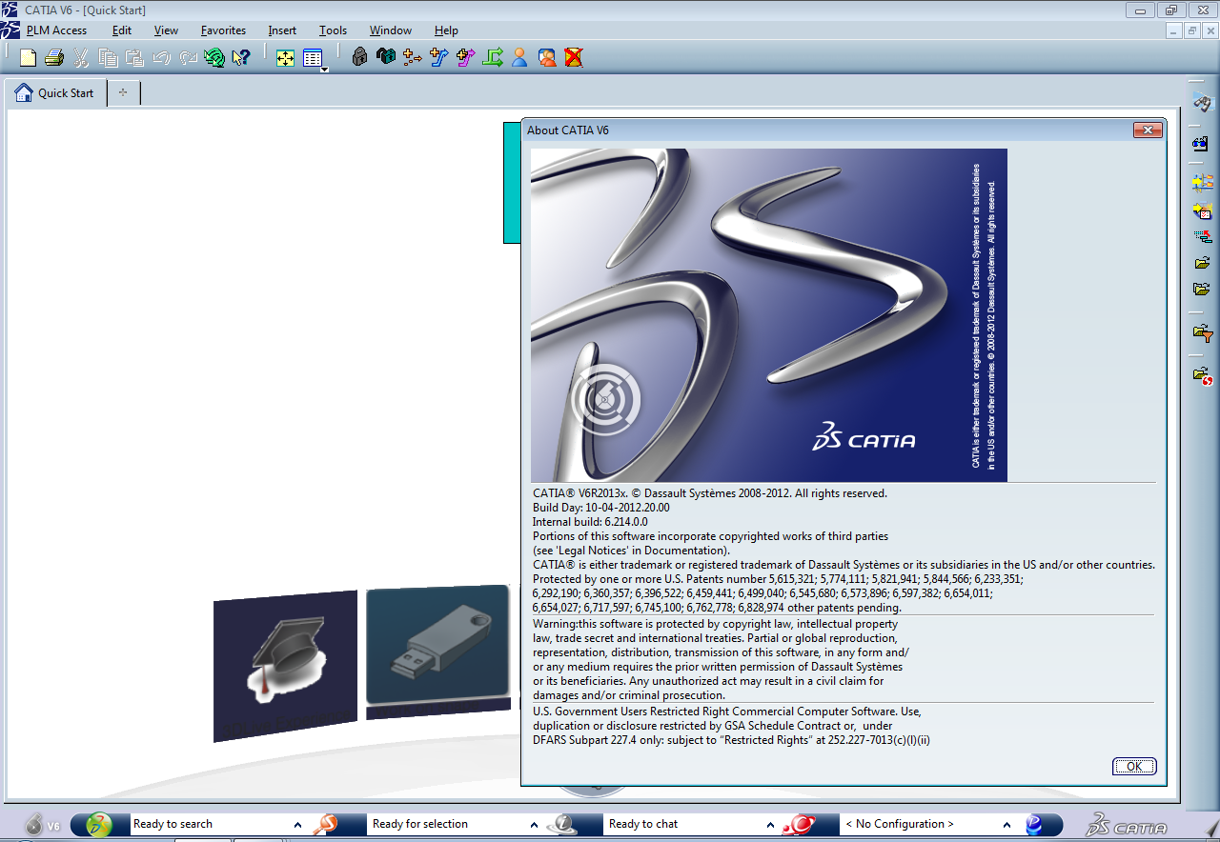Click the 'Internal build: 6.214.0.0' text
1220x842 pixels.
[x=590, y=522]
